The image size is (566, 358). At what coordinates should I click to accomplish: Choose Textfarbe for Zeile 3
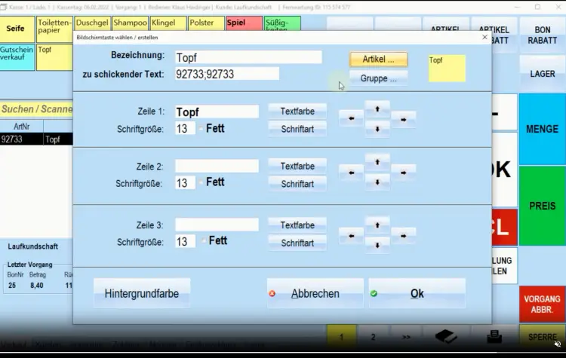click(x=297, y=225)
